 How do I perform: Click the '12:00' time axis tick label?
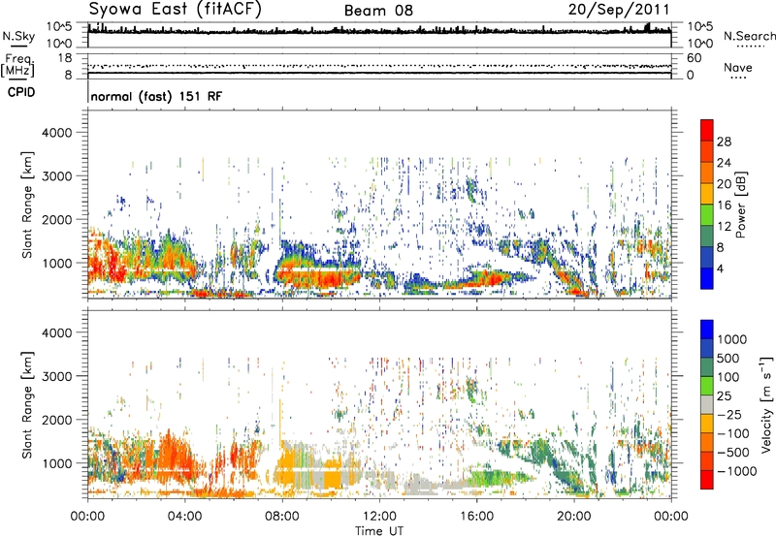click(379, 517)
